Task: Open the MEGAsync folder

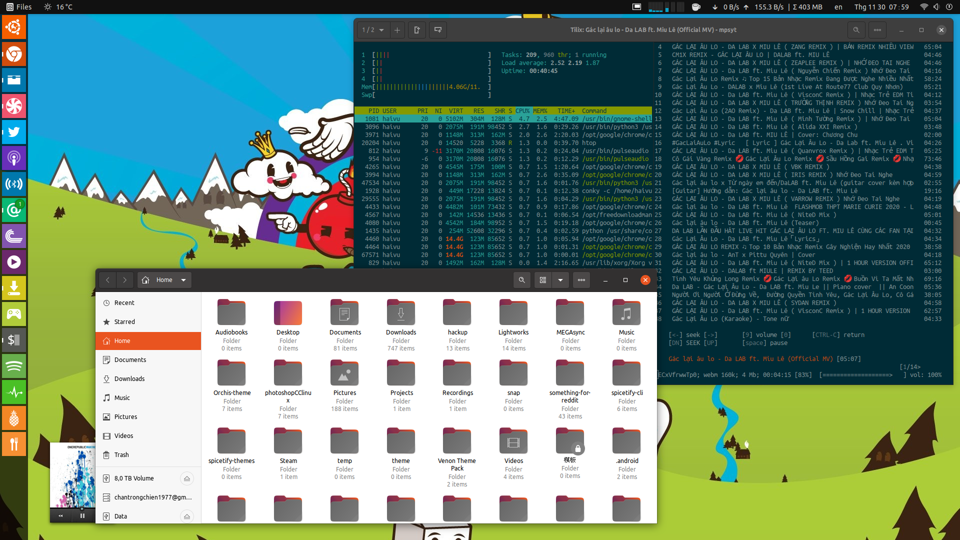Action: pos(570,325)
